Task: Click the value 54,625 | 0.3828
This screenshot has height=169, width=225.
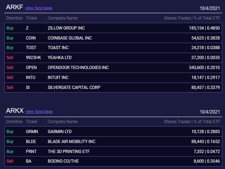Action: pyautogui.click(x=205, y=38)
